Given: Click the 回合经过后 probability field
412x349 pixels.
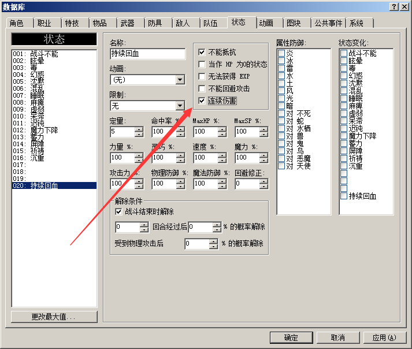Looking at the screenshot, I should (x=201, y=227).
